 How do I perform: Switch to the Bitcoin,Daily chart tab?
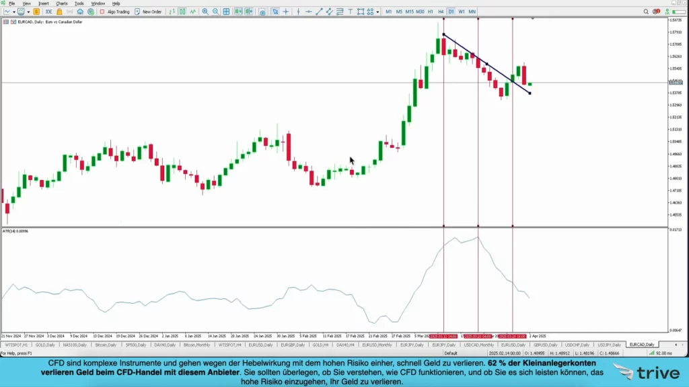click(106, 345)
